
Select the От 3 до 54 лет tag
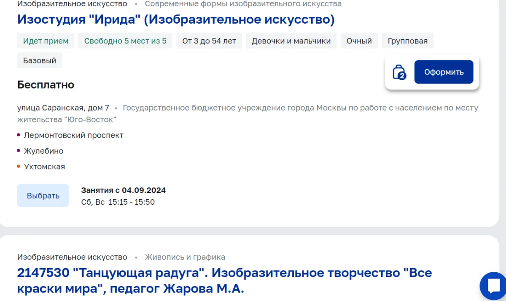tap(209, 41)
